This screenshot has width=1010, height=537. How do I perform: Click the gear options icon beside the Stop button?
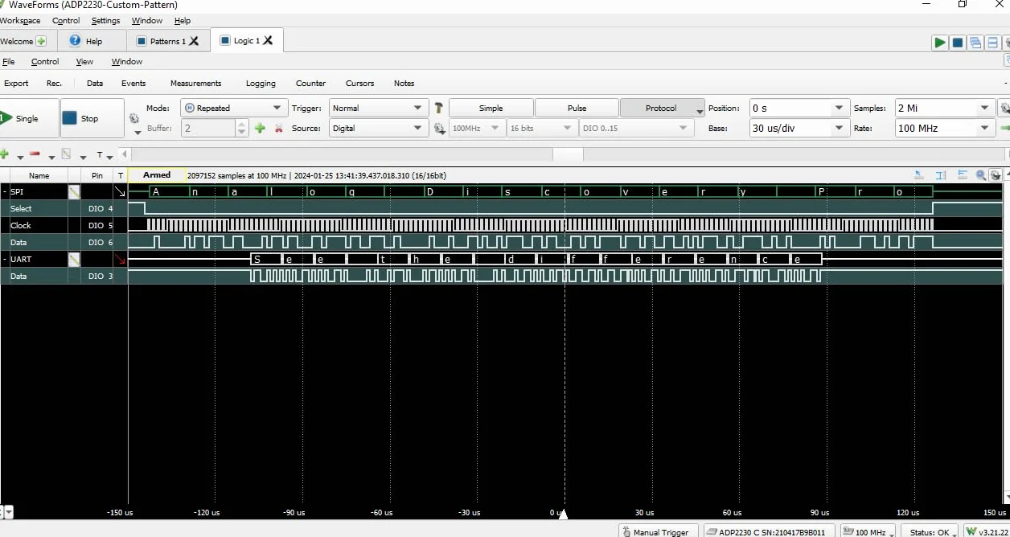(134, 118)
